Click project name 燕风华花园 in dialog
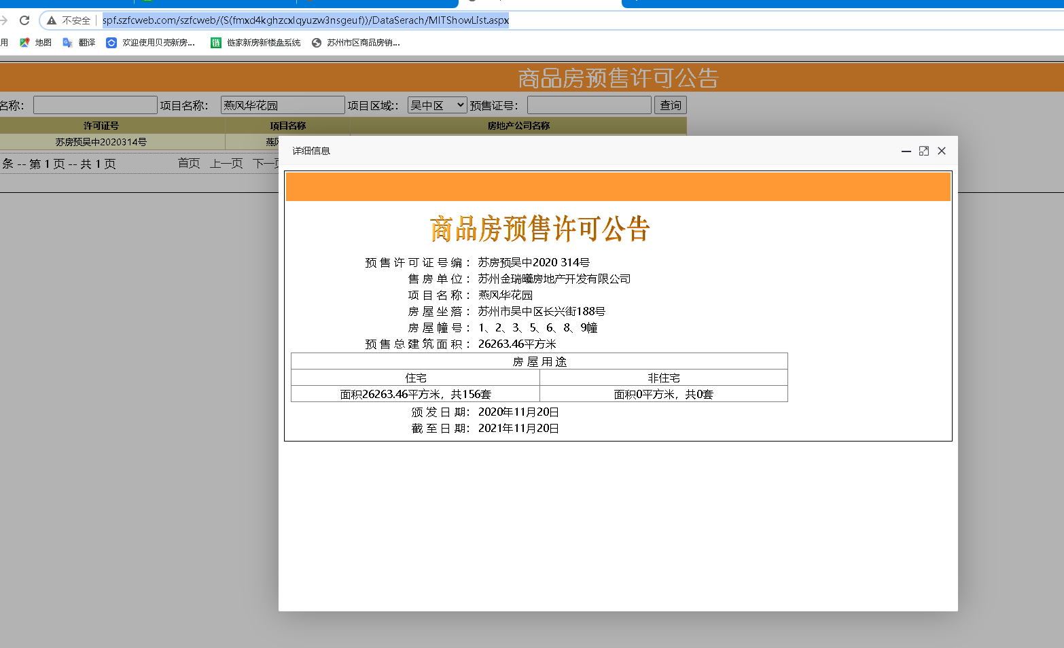Viewport: 1064px width, 648px height. coord(506,295)
